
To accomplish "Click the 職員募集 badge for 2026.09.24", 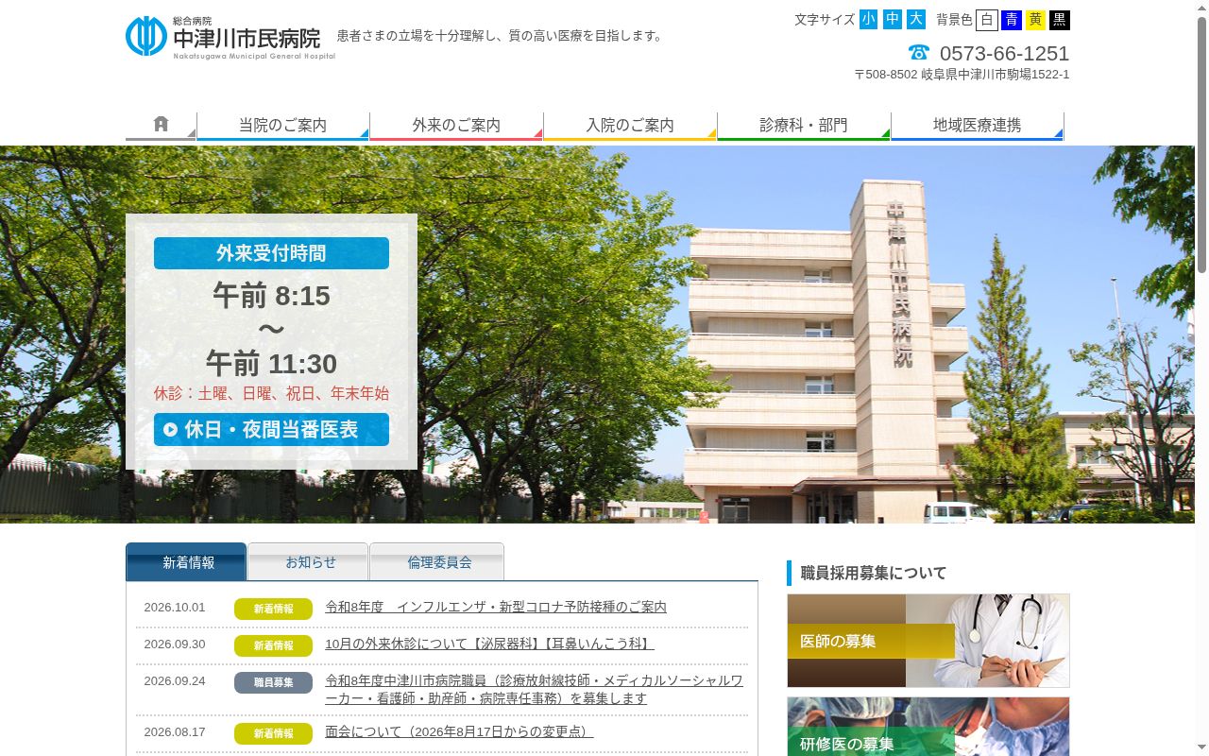I will [x=273, y=682].
